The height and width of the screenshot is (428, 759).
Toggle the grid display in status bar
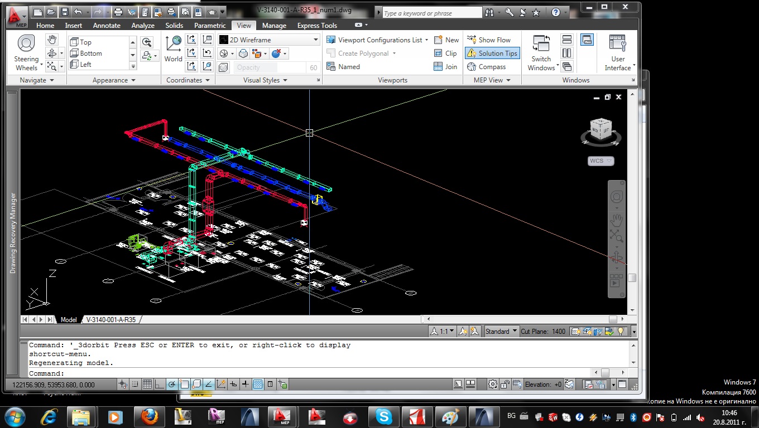click(147, 384)
